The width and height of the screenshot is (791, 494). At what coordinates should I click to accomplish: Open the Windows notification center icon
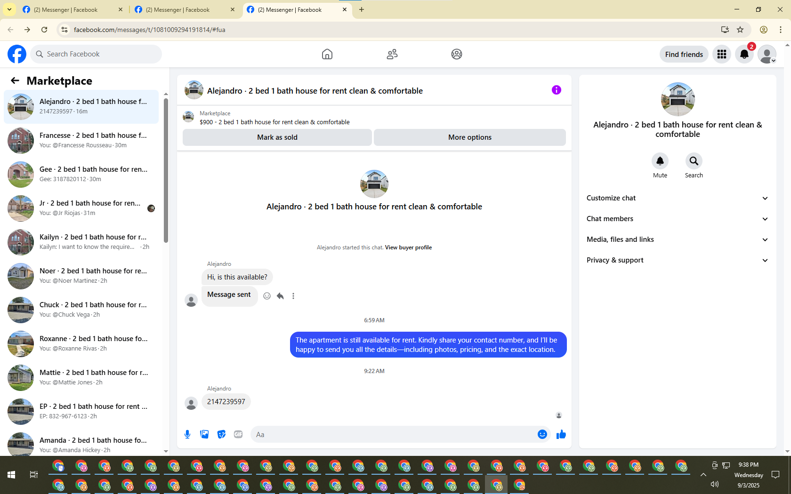click(x=775, y=475)
